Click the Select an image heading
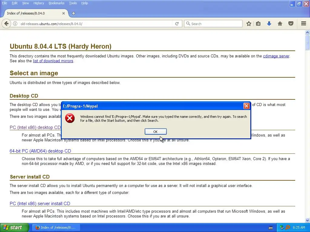Screen dimensions: 310x232 tap(34, 73)
